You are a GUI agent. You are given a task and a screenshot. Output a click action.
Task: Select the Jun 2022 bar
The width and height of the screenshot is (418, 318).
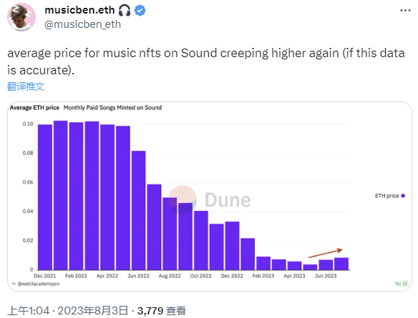139,210
